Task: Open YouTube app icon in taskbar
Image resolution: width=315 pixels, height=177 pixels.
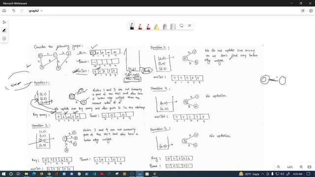Action: (x=102, y=174)
